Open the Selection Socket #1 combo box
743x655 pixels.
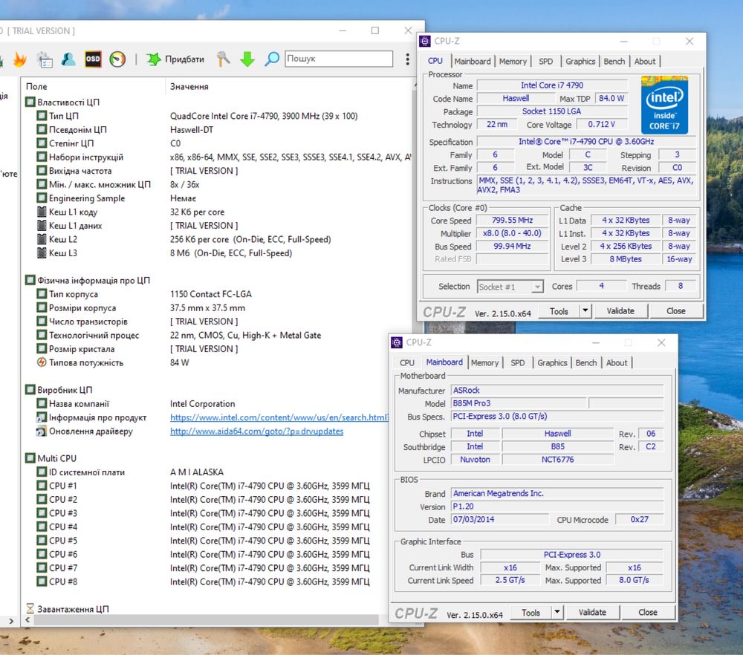pos(510,287)
